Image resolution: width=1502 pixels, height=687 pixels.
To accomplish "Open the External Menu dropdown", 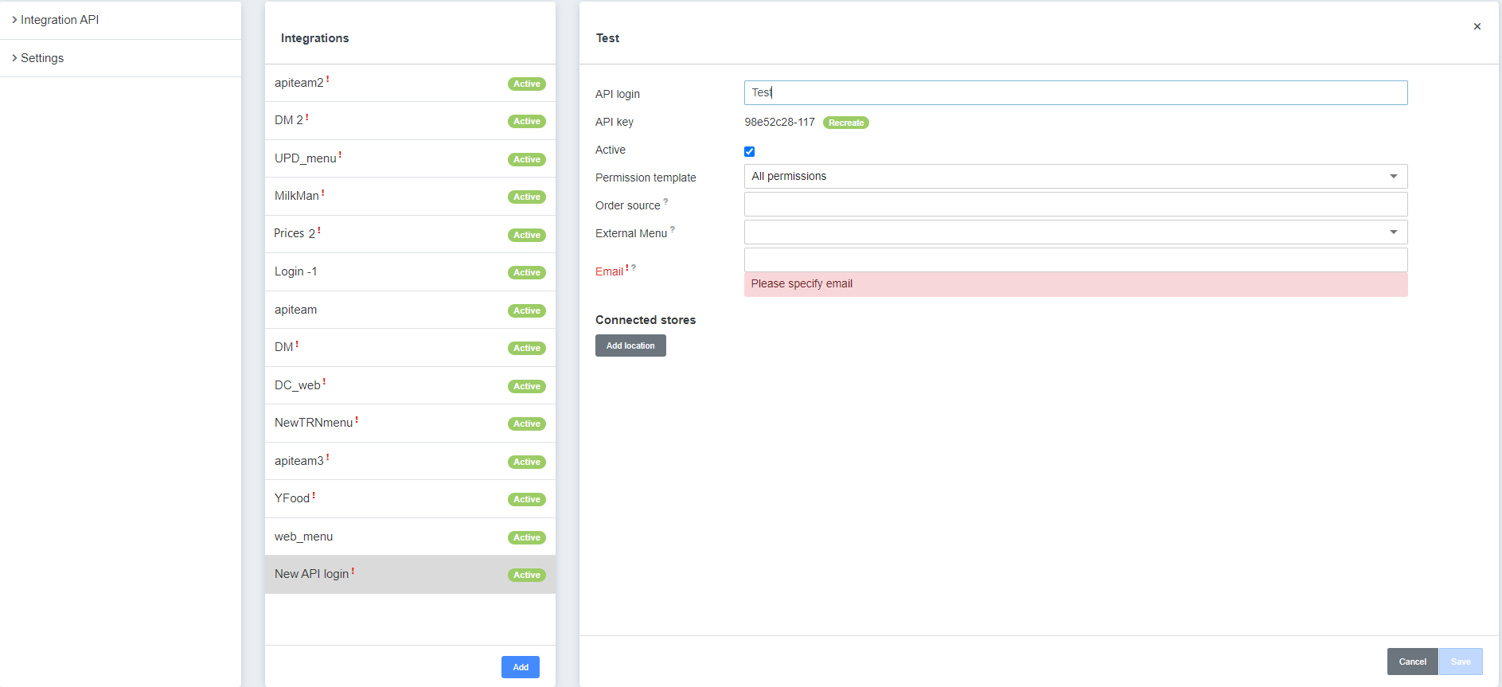I will point(1075,232).
